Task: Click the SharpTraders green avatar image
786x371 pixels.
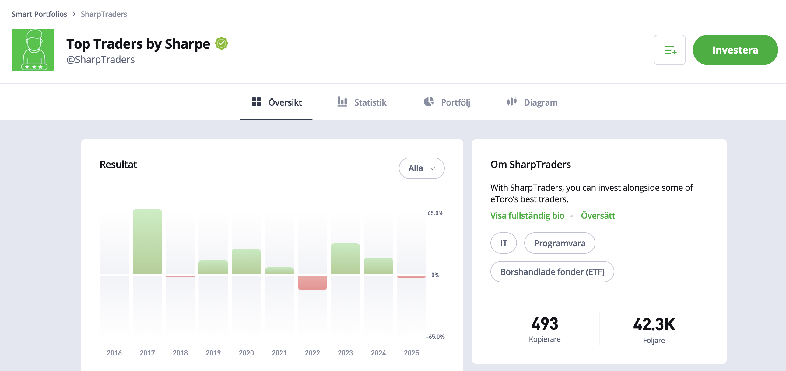Action: 33,50
